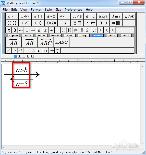Insert the triangle ABC expression
The width and height of the screenshot is (146, 155).
pyautogui.click(x=62, y=42)
